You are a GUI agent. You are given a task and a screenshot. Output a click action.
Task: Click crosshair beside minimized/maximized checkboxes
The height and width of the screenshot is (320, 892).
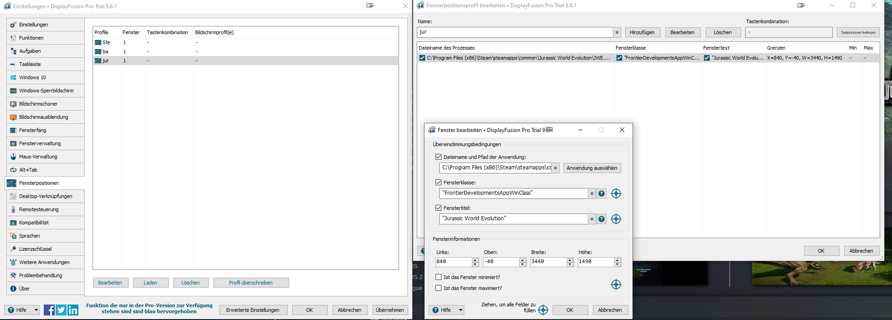pos(616,284)
